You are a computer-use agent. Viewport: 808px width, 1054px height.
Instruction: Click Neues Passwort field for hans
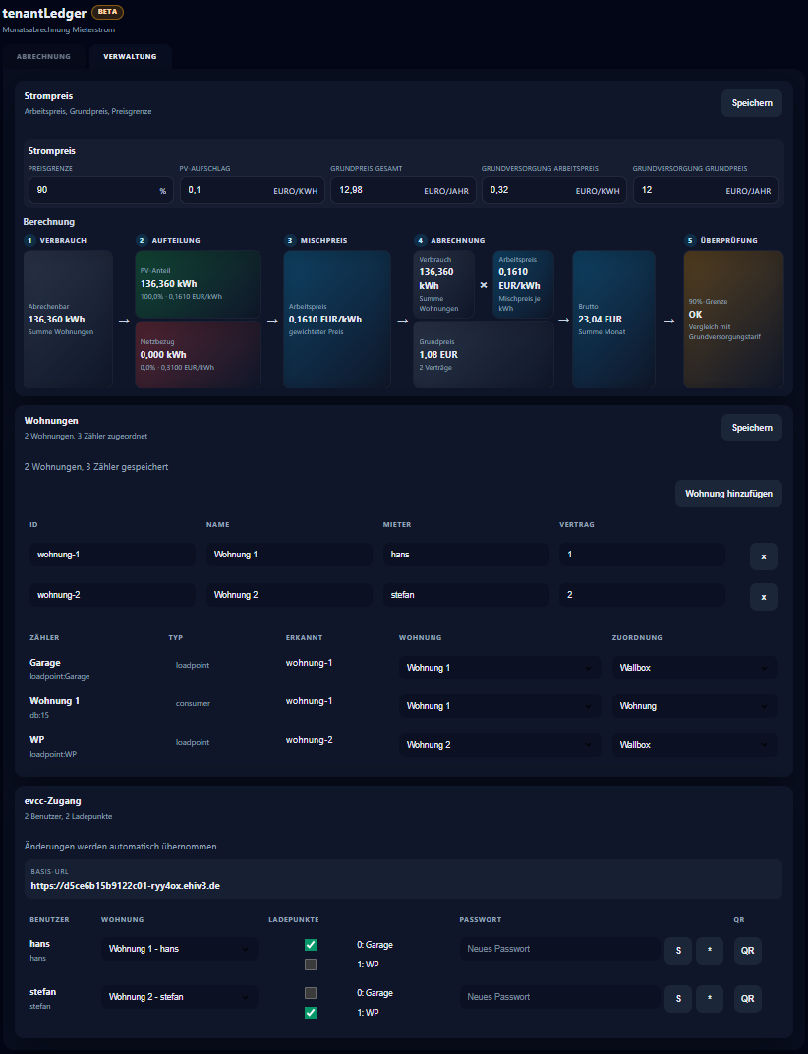[x=559, y=949]
